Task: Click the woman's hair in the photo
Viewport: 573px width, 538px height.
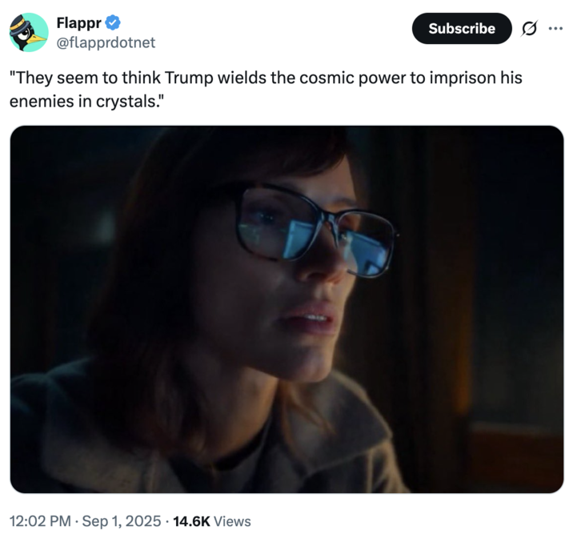Action: [160, 264]
